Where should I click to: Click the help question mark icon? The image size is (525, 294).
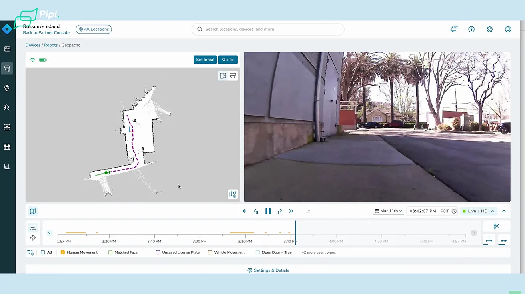coord(471,29)
